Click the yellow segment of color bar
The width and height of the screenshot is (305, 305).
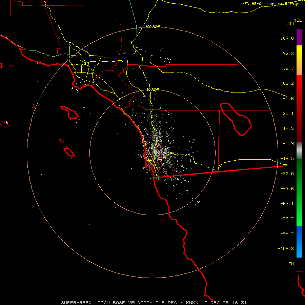click(x=299, y=60)
